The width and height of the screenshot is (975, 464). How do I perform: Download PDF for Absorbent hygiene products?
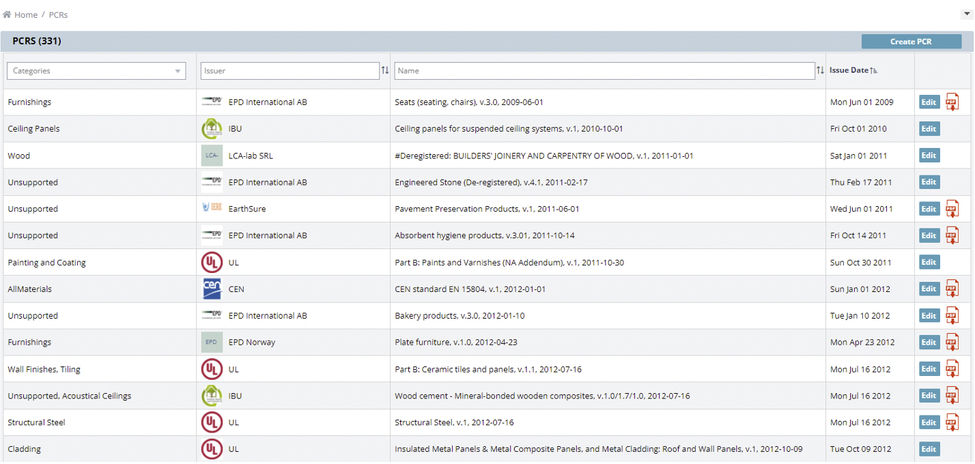click(952, 235)
